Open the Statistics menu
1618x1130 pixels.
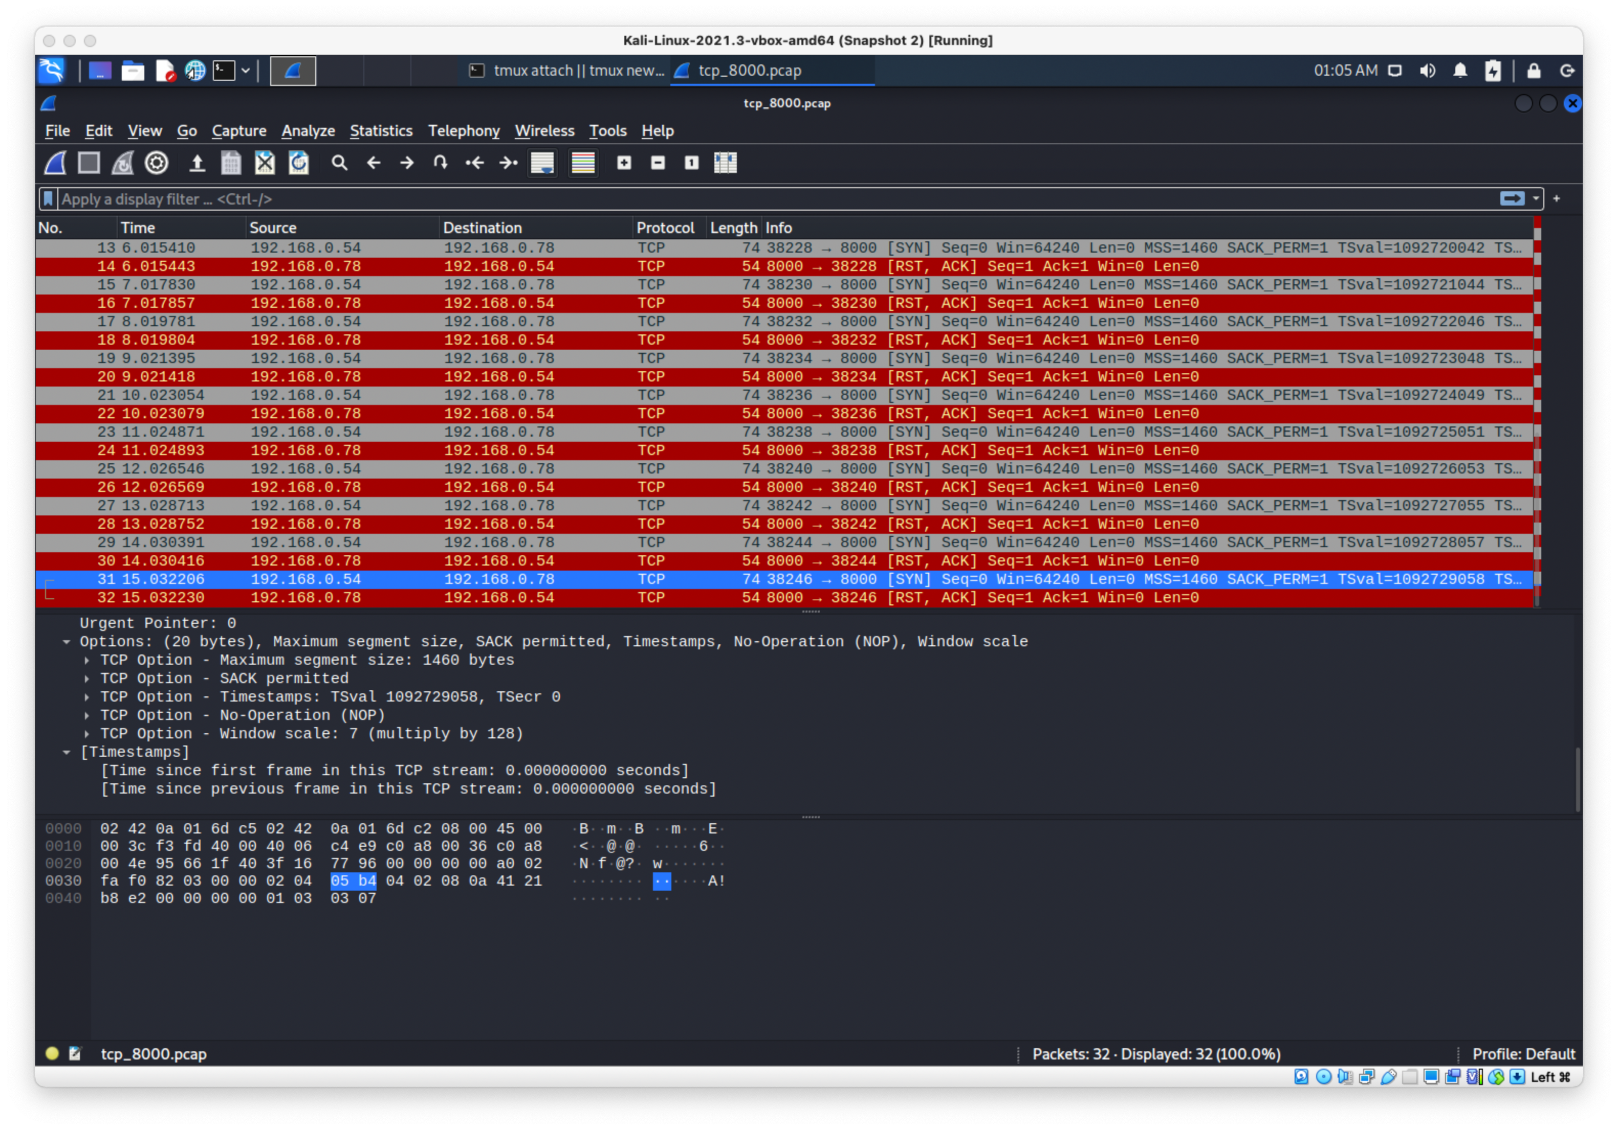[381, 131]
